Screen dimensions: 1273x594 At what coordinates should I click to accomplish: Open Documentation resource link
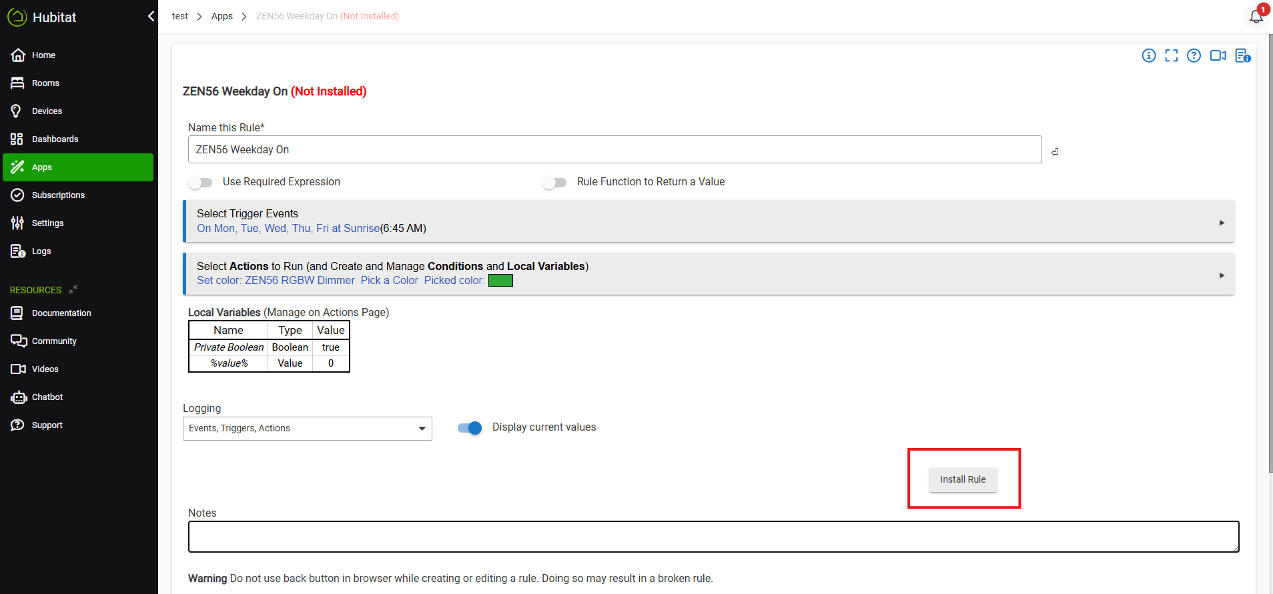(78, 313)
